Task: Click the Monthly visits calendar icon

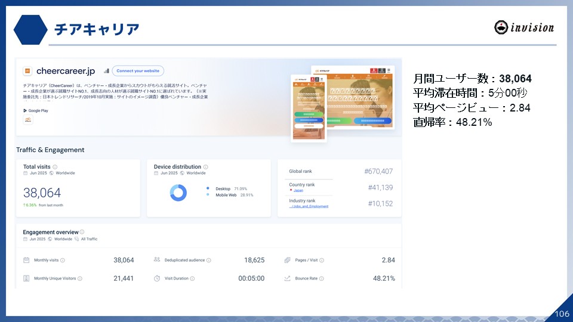Action: click(26, 260)
